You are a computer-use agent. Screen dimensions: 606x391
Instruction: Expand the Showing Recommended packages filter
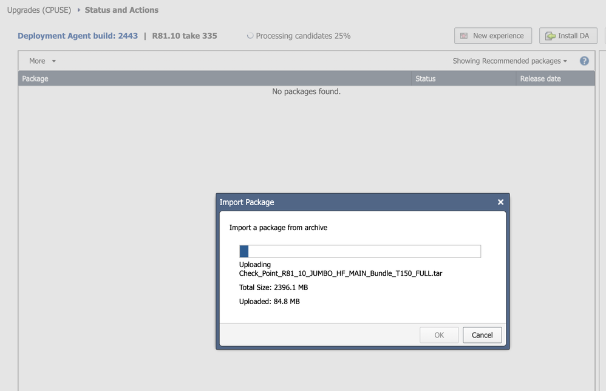click(x=510, y=61)
